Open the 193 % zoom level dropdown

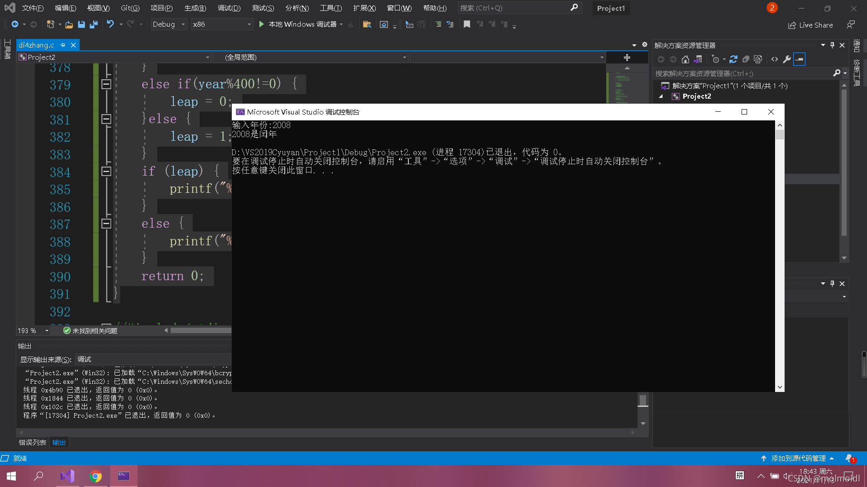(33, 331)
